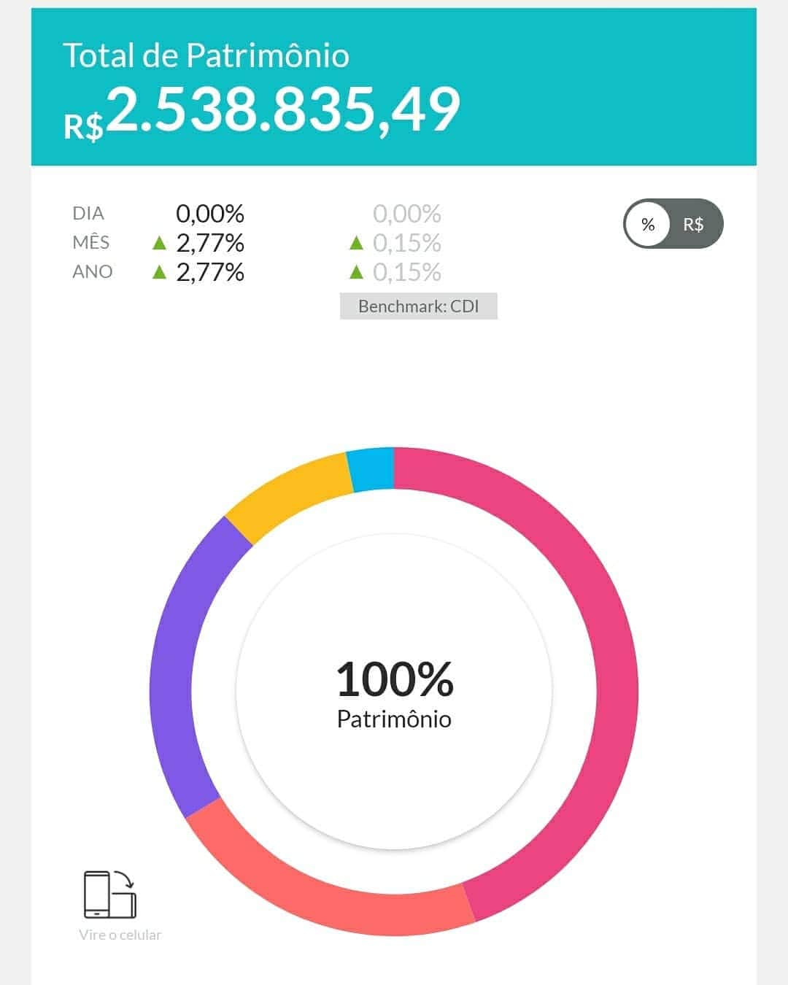
Task: Click the R$2.538.835,49 total amount
Action: coord(262,110)
